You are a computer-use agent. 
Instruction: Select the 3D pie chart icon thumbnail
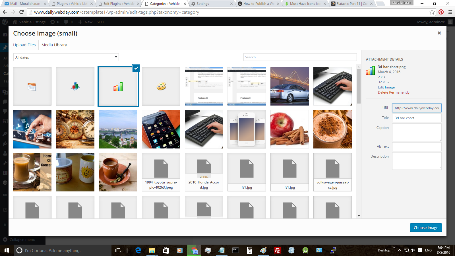[75, 86]
